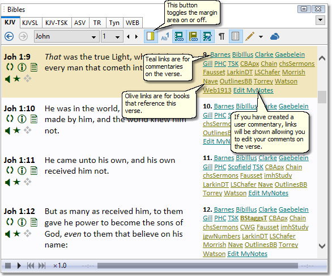Skip to previous audio track
The width and height of the screenshot is (332, 277).
point(31,266)
